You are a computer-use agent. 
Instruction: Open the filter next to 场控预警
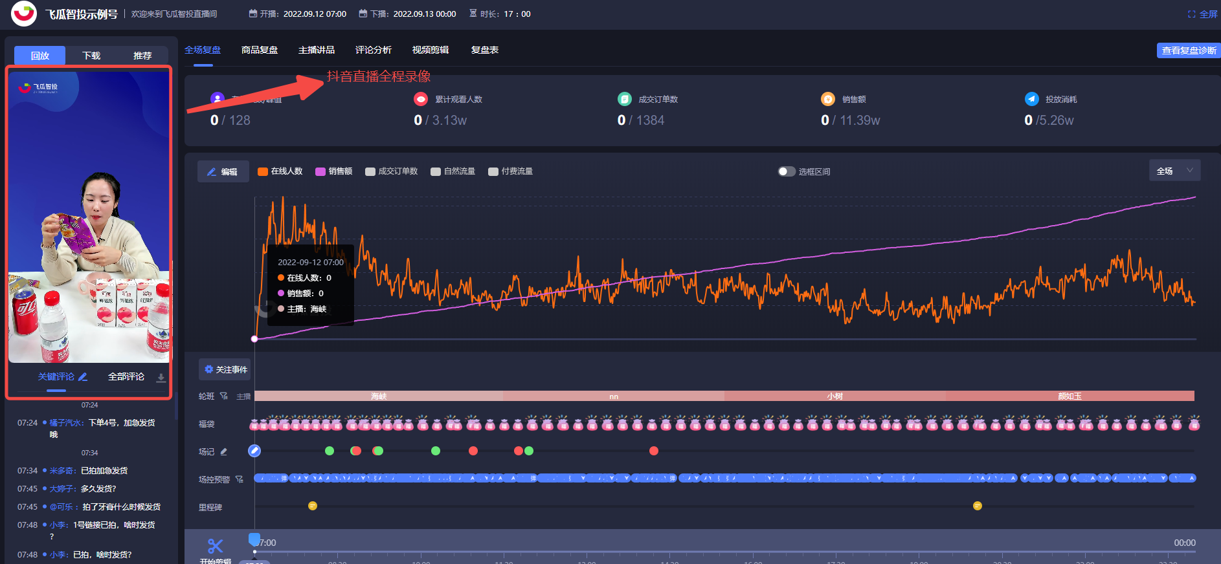click(240, 479)
